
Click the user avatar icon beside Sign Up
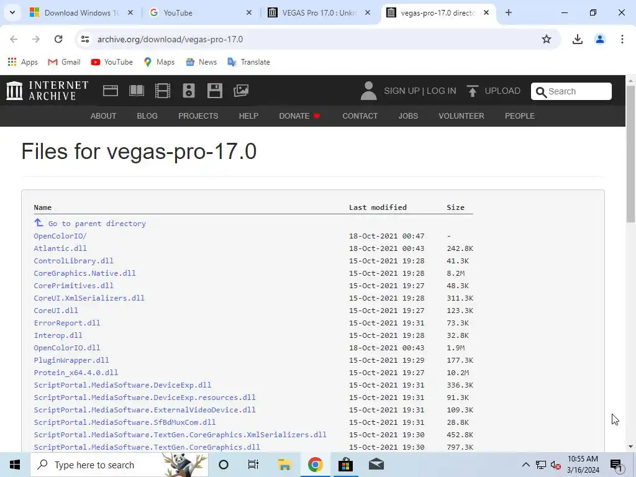pos(368,91)
